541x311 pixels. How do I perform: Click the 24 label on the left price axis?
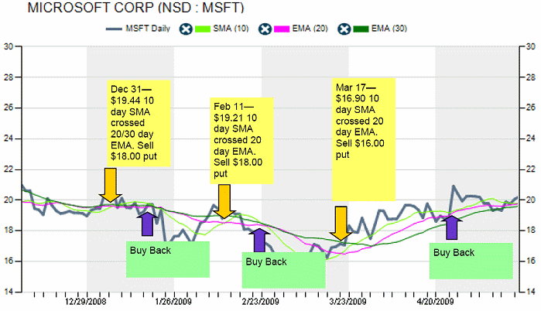click(x=9, y=138)
